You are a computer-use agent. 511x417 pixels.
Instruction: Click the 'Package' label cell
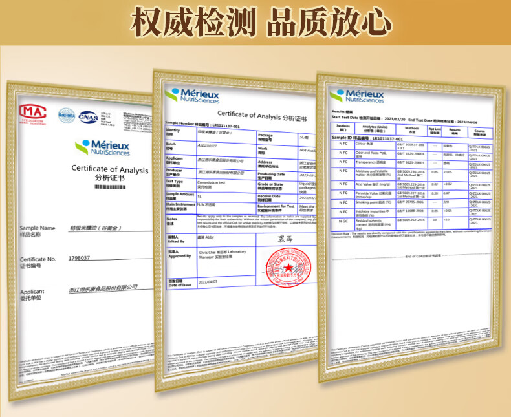point(277,138)
